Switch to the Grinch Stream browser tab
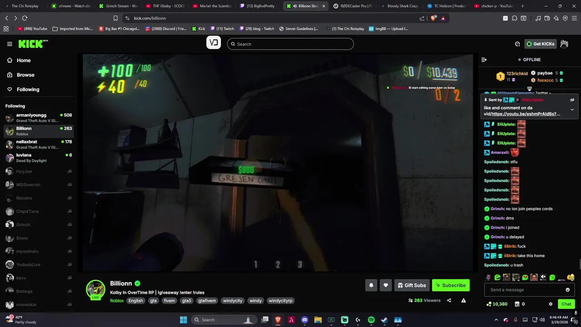The width and height of the screenshot is (581, 327). 118,6
